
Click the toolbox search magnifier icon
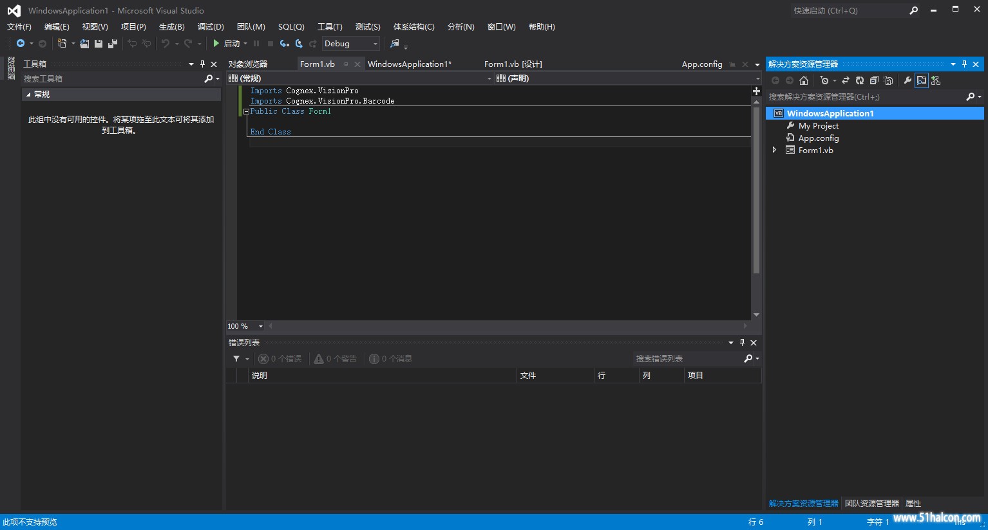pyautogui.click(x=208, y=78)
